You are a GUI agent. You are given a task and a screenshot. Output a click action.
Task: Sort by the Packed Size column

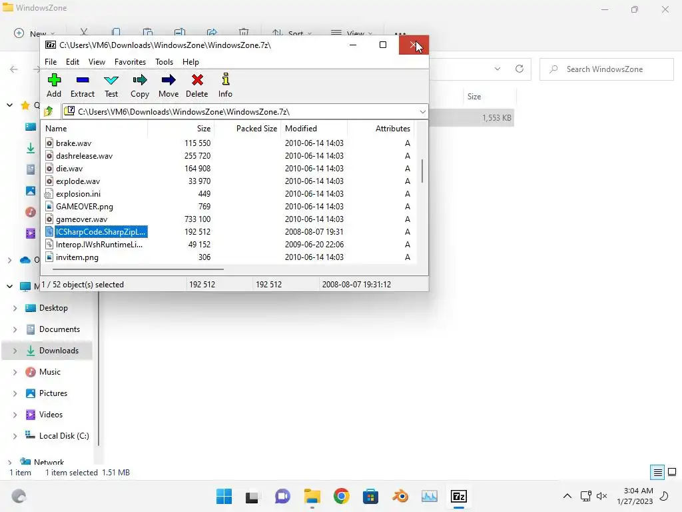point(248,129)
